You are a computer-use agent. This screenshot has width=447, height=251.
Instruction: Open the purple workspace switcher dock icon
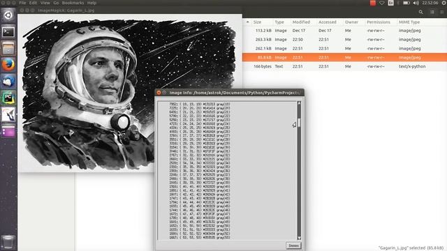click(x=8, y=132)
